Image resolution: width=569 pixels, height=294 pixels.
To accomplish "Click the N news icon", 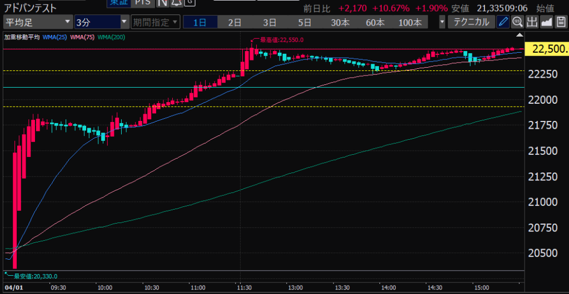I will tap(162, 2).
